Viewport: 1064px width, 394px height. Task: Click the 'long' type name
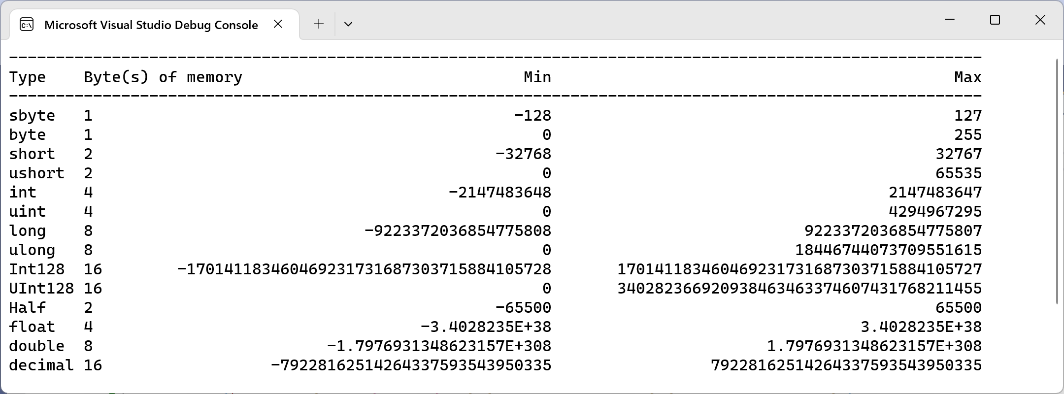pyautogui.click(x=28, y=231)
